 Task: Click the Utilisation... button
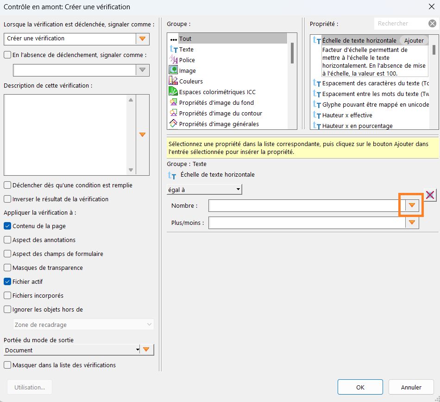[x=30, y=387]
